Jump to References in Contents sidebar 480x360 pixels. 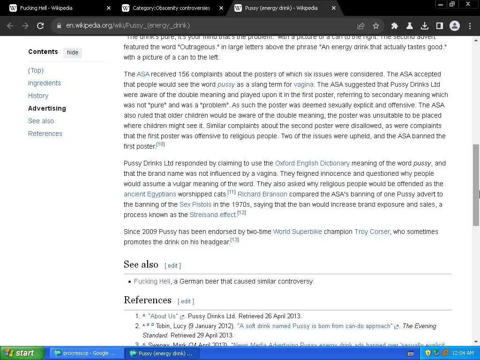pyautogui.click(x=45, y=134)
